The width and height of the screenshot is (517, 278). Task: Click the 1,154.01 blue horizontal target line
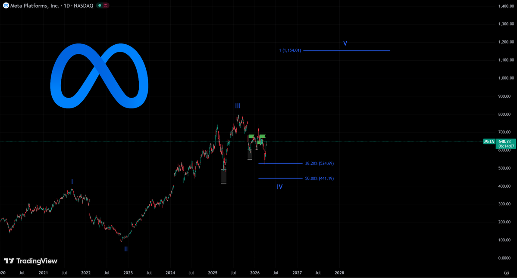(347, 50)
